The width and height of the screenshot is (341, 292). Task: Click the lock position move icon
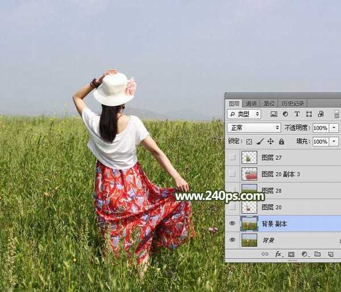(271, 141)
